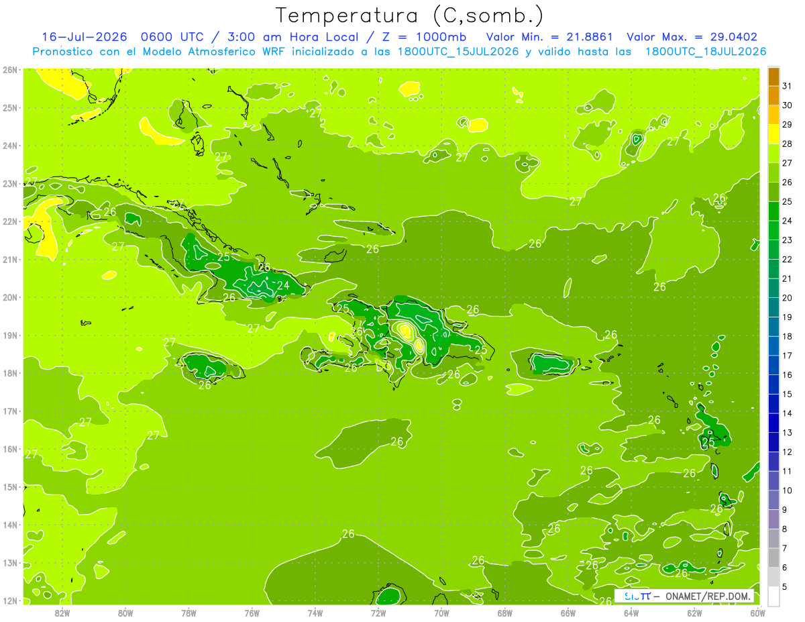Click the "62W" longitude label

coord(694,613)
